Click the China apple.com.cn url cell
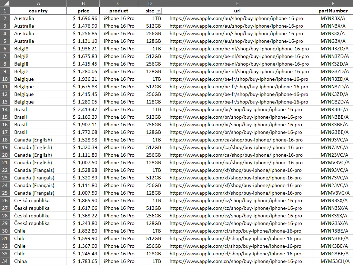 click(237, 261)
